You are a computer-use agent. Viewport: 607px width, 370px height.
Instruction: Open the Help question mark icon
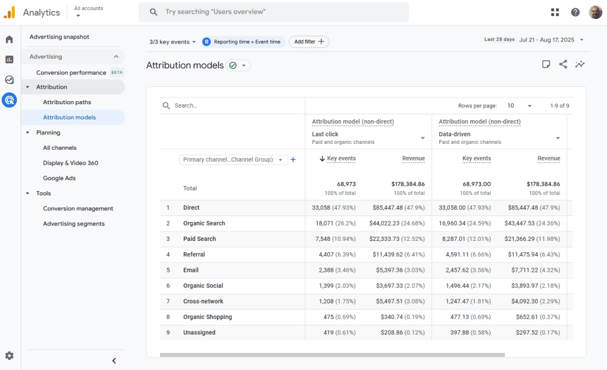(x=575, y=12)
